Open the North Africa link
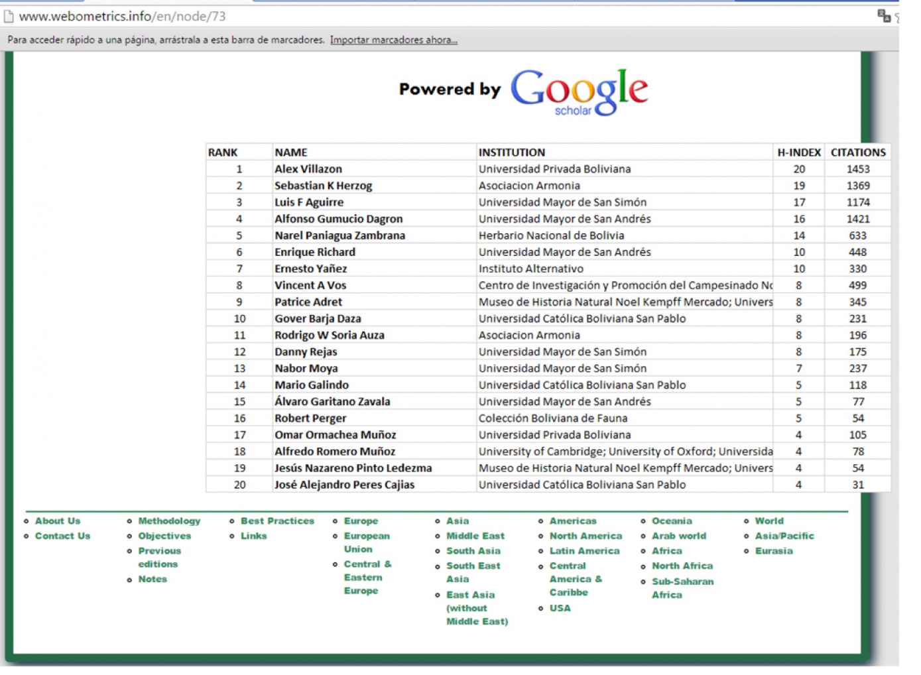The image size is (921, 675). point(682,566)
